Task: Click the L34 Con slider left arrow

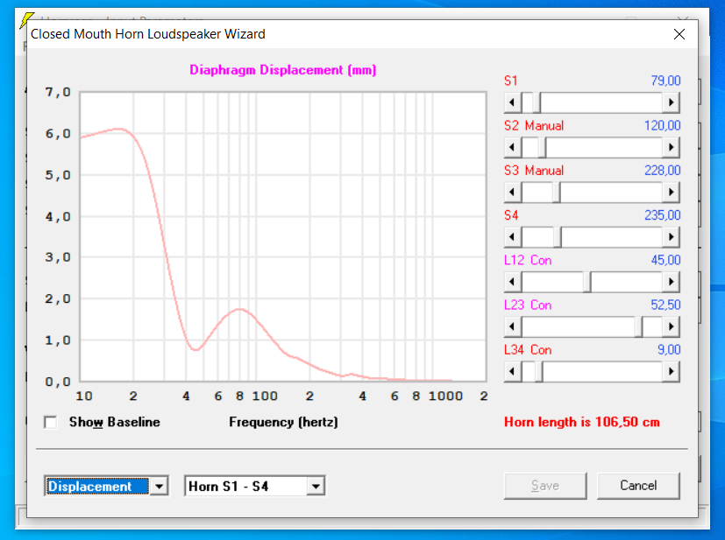Action: [512, 371]
